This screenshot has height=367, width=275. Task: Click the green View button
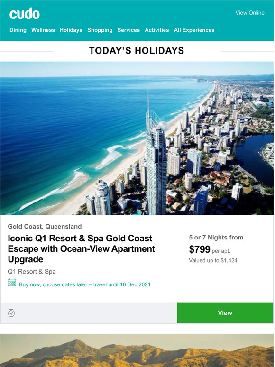click(x=225, y=313)
